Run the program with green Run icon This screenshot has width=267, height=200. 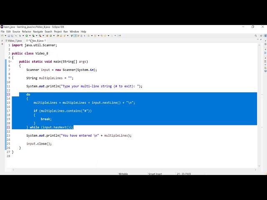tap(27, 36)
